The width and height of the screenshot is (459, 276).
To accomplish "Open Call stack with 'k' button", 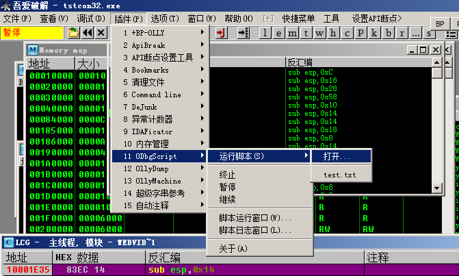I will (x=374, y=32).
